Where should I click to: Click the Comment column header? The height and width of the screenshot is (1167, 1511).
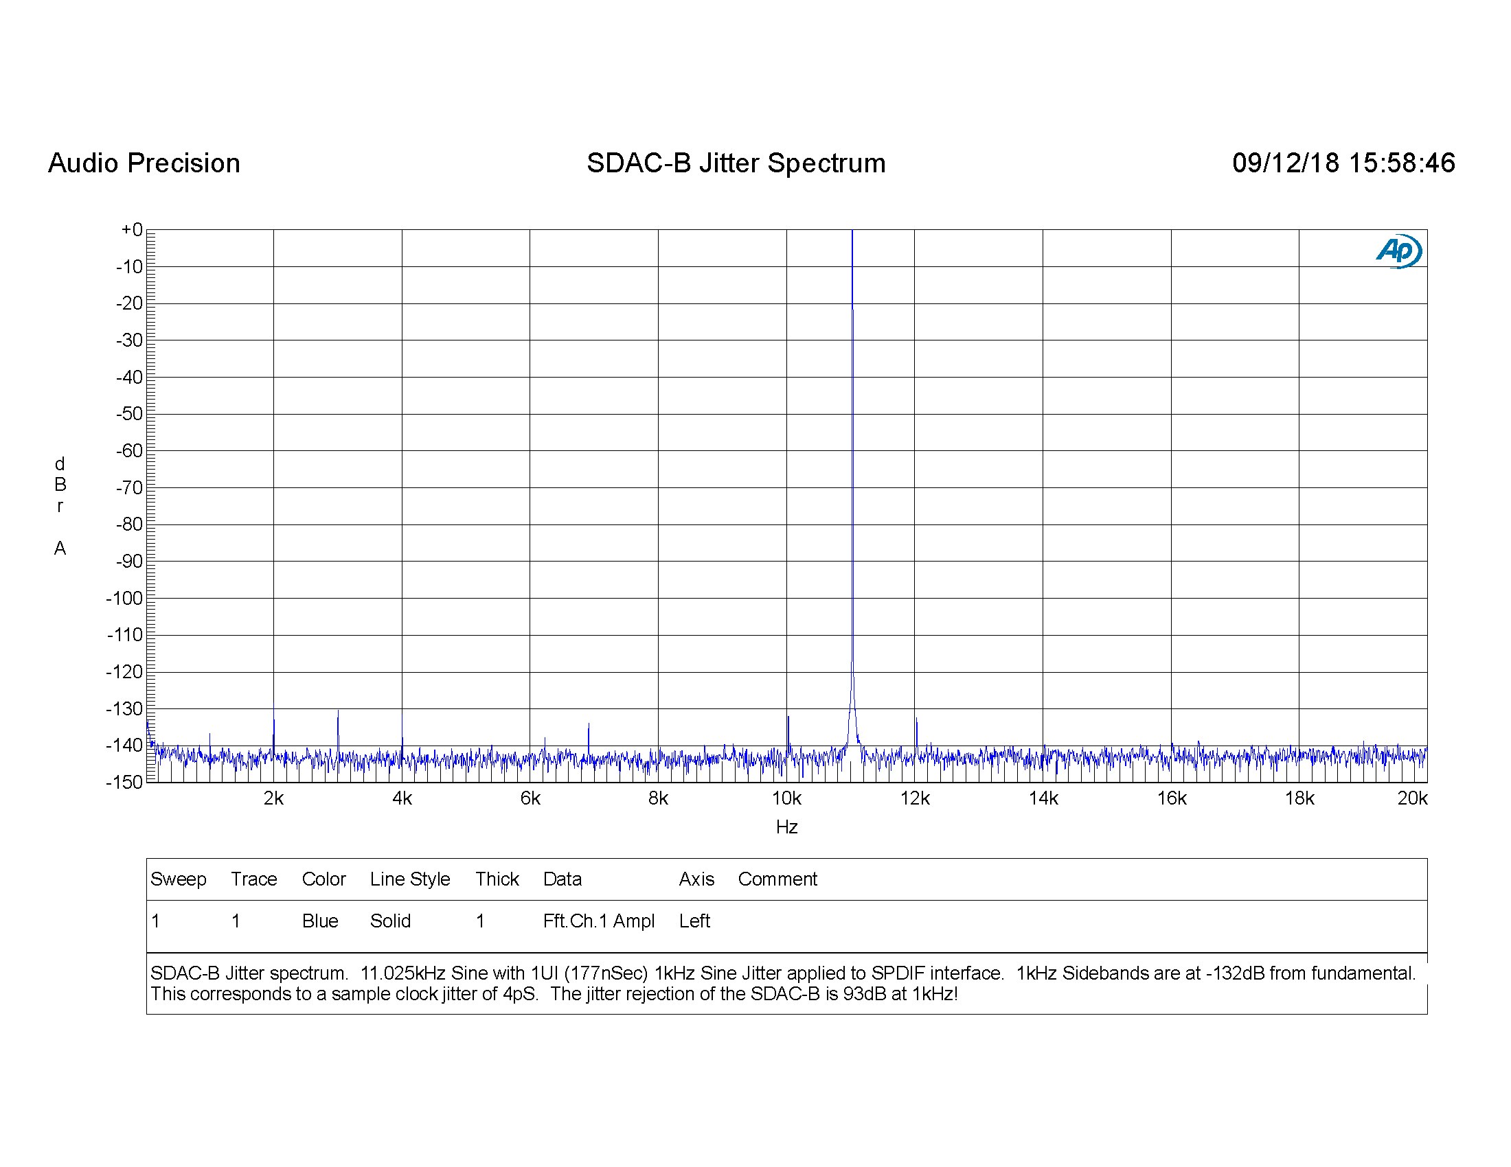click(777, 879)
